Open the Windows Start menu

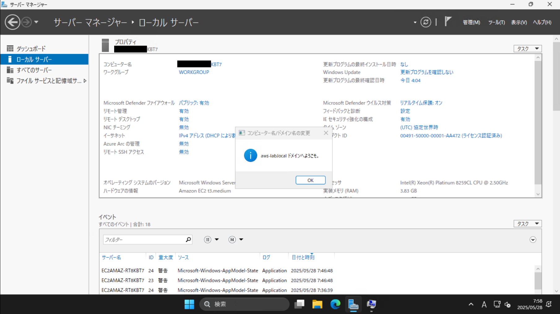[189, 304]
